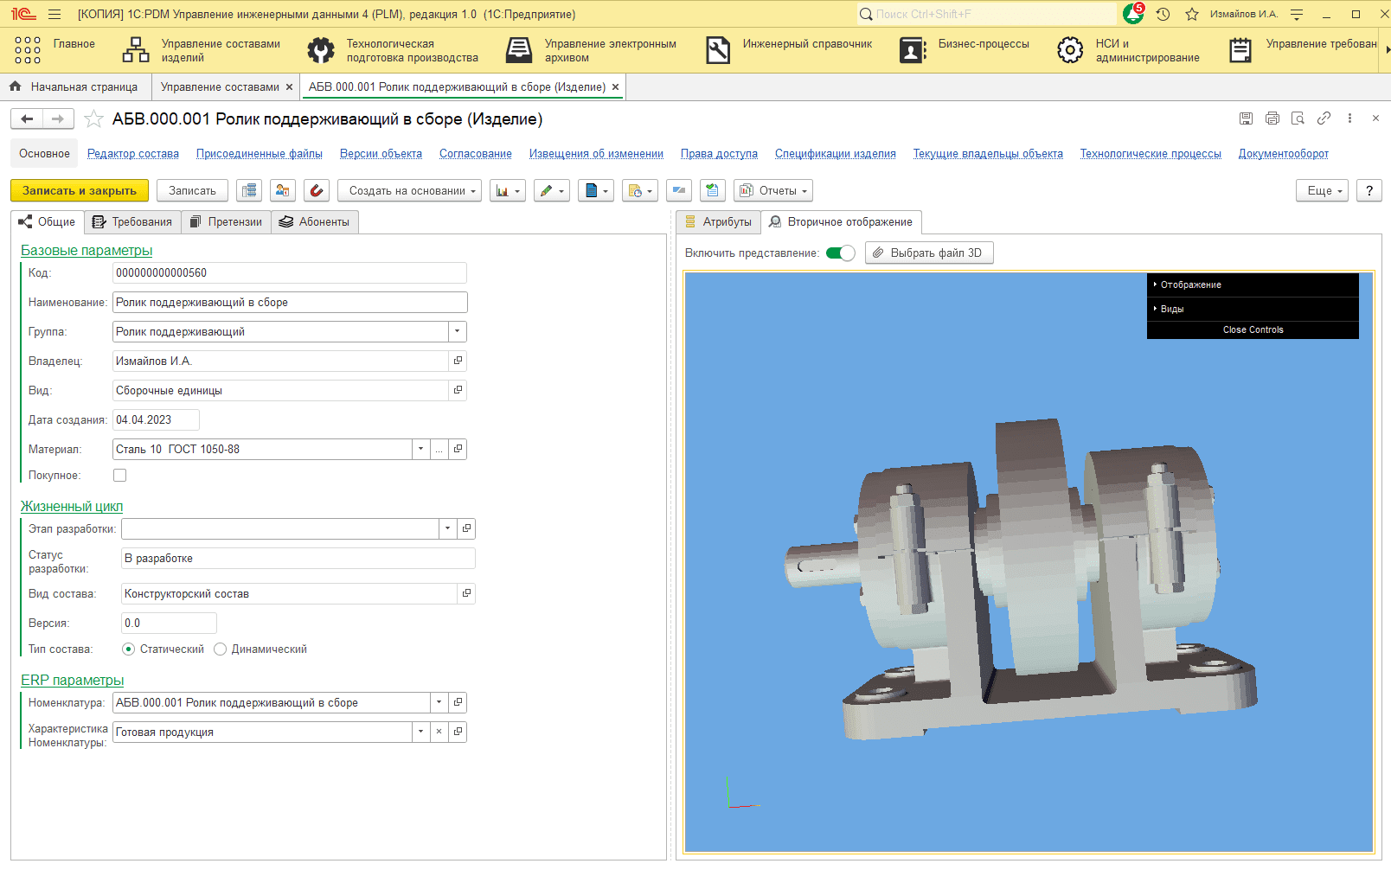Click the red magnet toolbar icon
1391x870 pixels.
pos(317,190)
